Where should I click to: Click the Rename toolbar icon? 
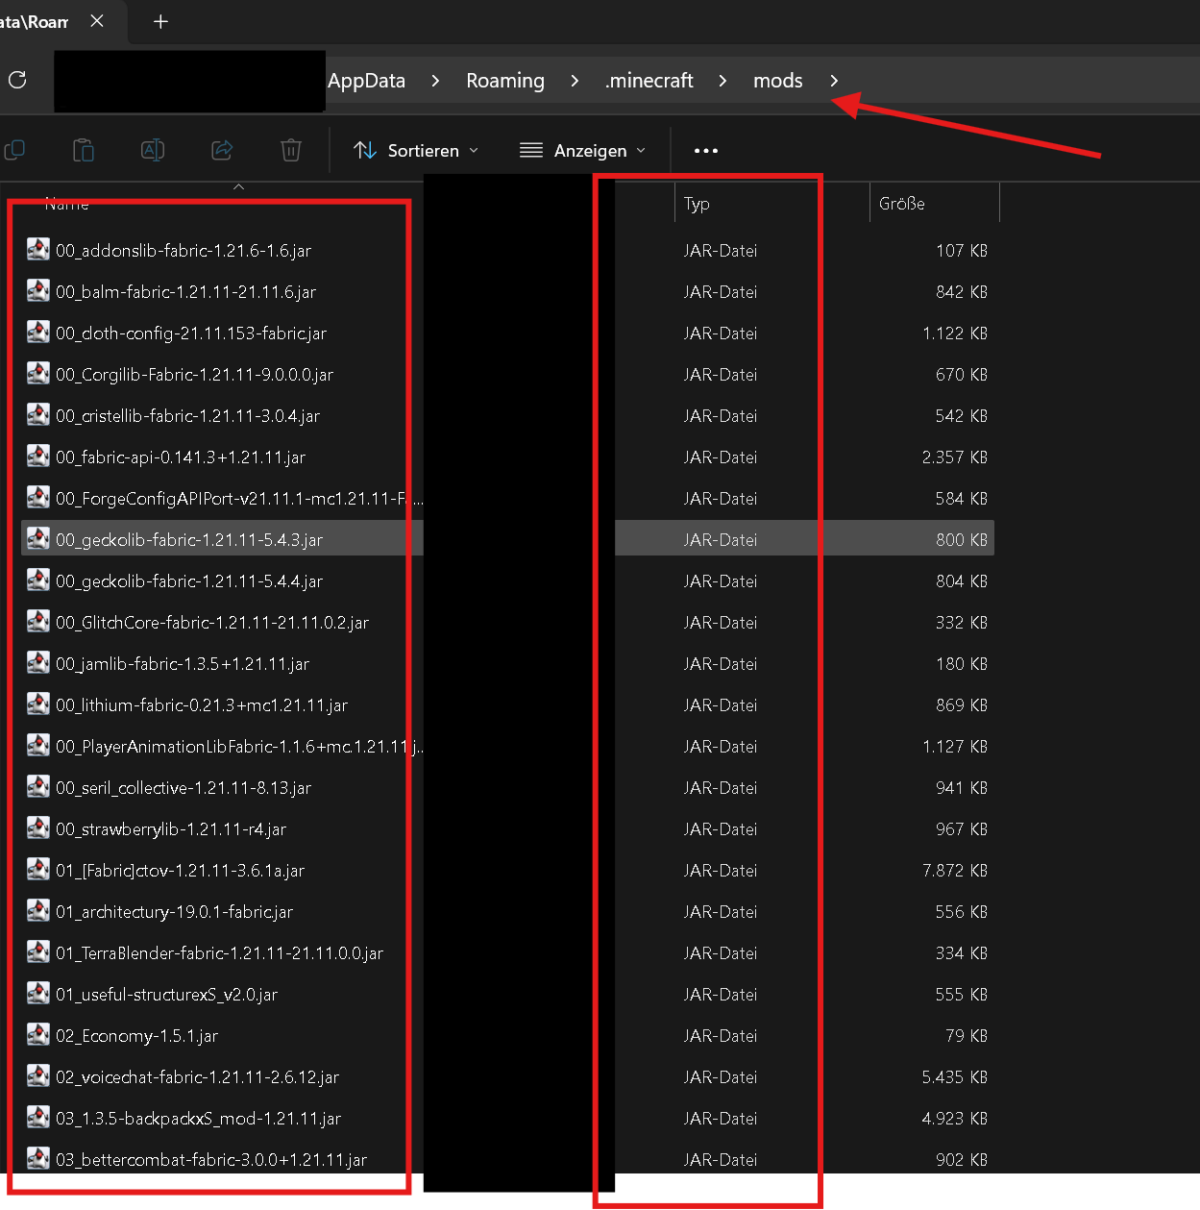(153, 150)
